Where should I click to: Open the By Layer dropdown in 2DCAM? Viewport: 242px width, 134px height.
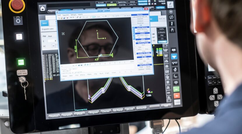click(87, 17)
